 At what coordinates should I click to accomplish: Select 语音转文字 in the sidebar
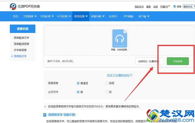click(x=20, y=56)
